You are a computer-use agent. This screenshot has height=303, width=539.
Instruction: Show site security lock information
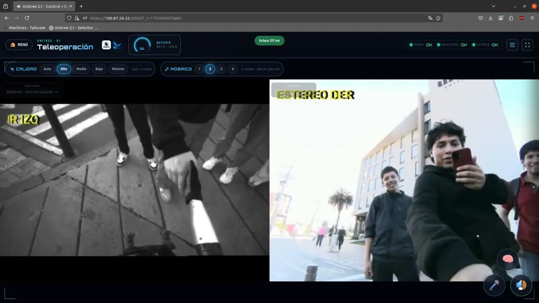coord(77,18)
